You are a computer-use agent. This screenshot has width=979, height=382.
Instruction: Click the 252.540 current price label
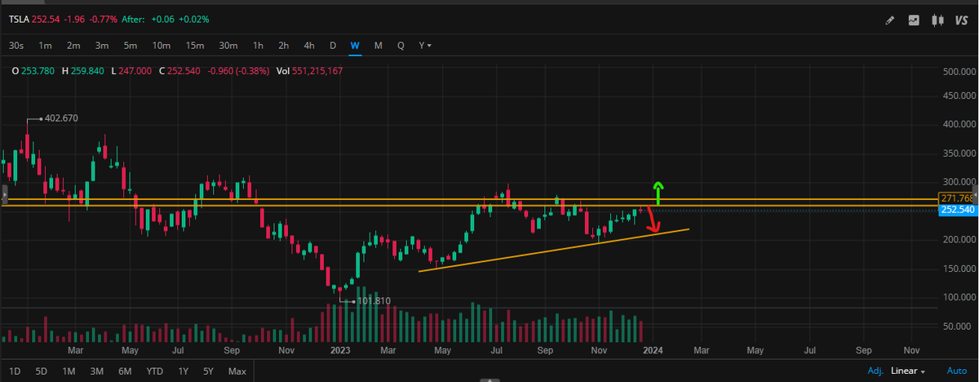(958, 210)
